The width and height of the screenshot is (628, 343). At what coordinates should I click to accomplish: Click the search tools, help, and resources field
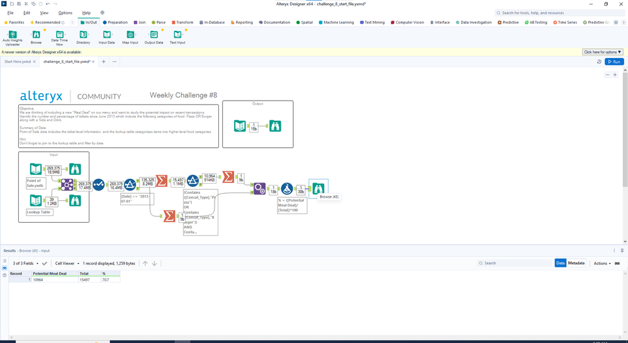point(559,13)
